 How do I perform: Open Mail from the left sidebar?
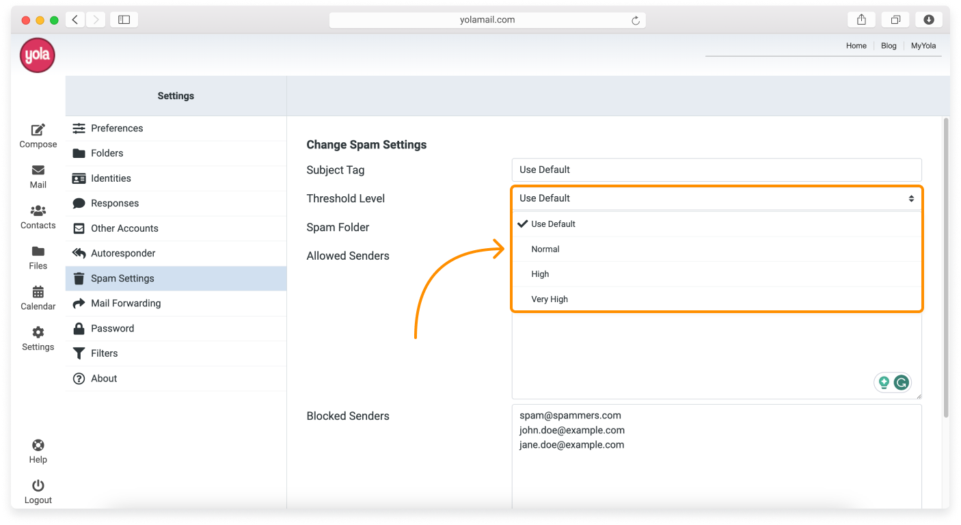[x=38, y=170]
